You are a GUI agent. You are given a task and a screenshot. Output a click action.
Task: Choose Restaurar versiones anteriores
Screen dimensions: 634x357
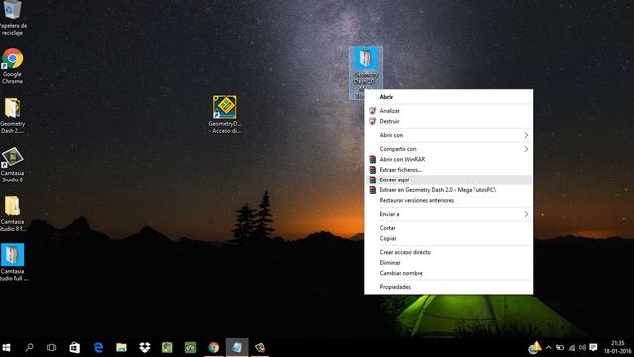[x=449, y=200]
